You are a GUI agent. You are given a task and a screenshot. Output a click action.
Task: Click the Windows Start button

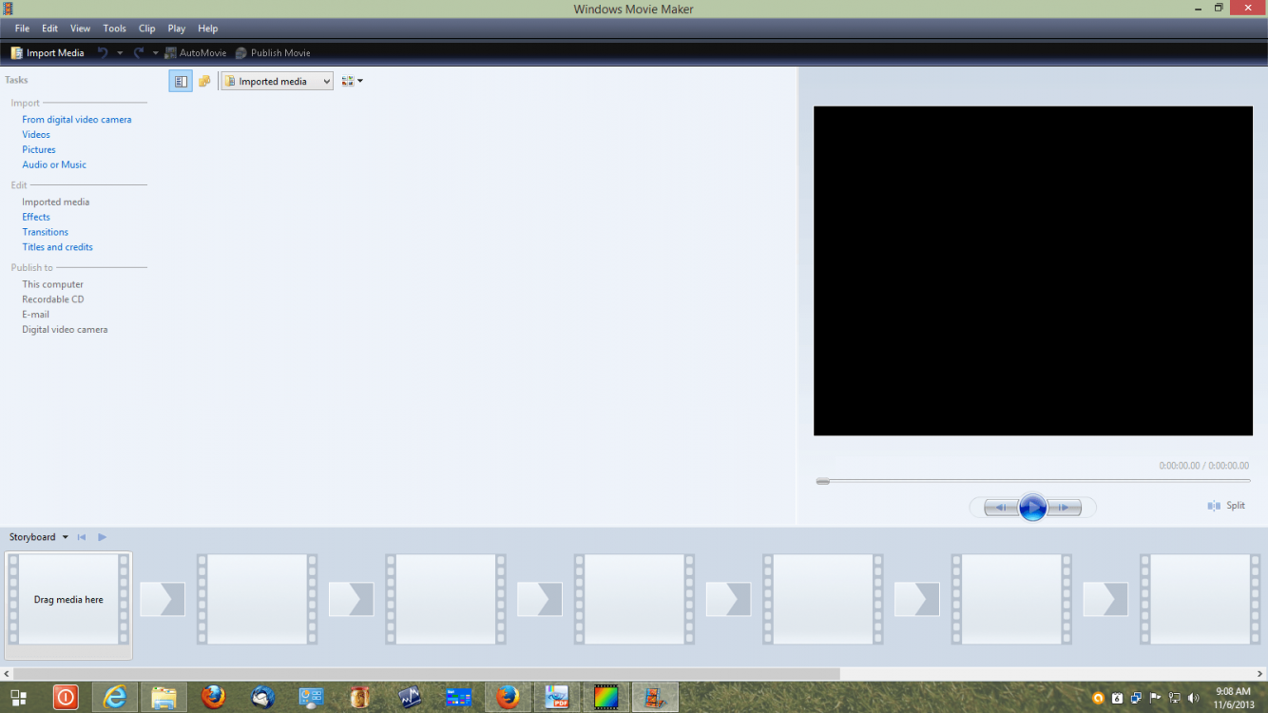pos(18,698)
